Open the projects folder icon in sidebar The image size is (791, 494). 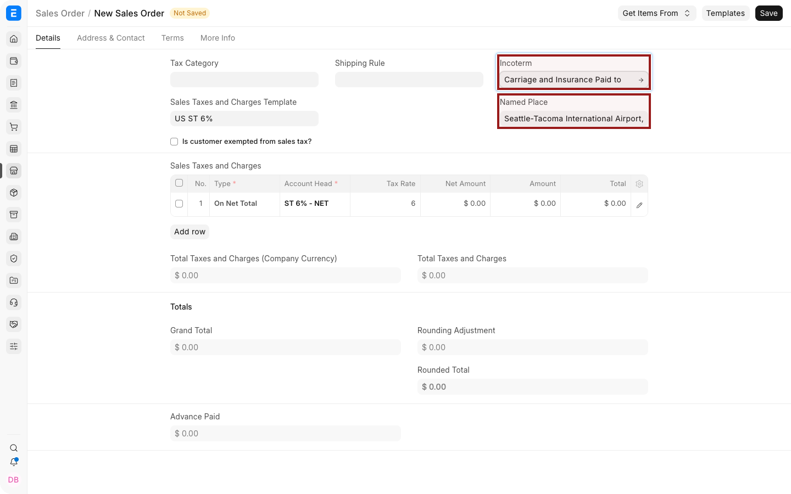14,280
